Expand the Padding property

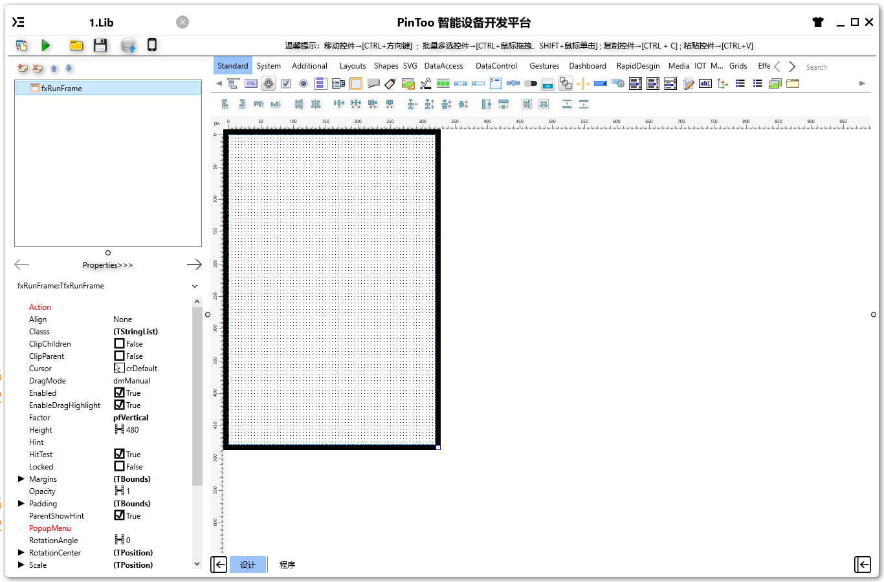click(21, 503)
